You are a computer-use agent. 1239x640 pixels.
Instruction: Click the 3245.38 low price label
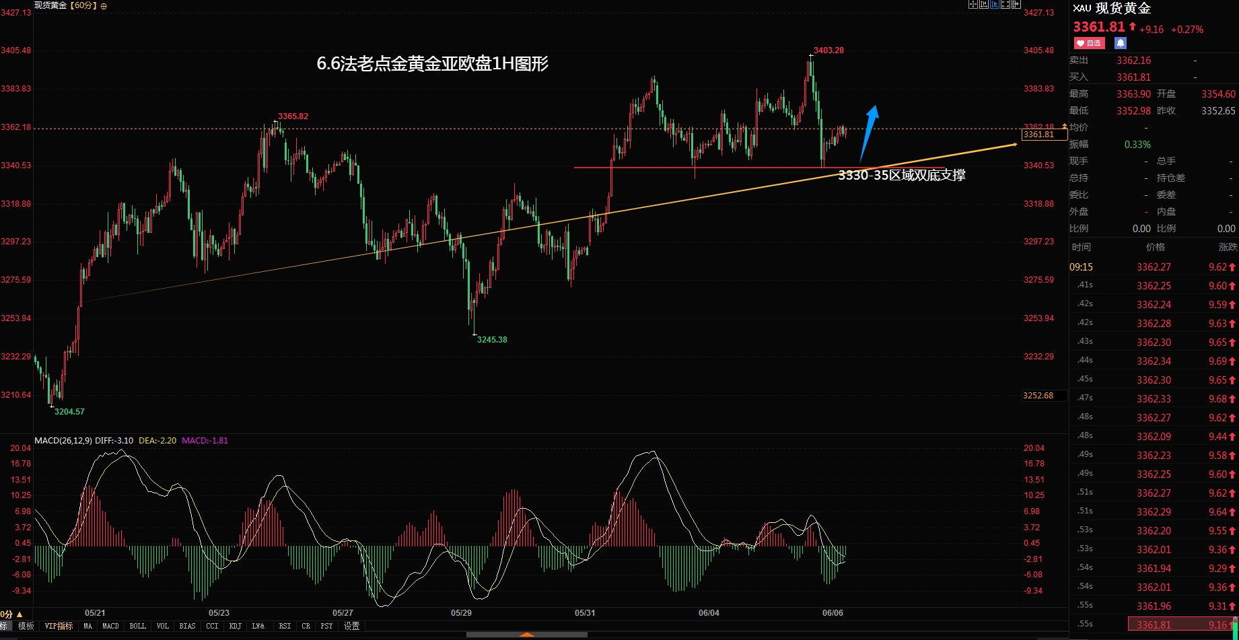[x=492, y=340]
